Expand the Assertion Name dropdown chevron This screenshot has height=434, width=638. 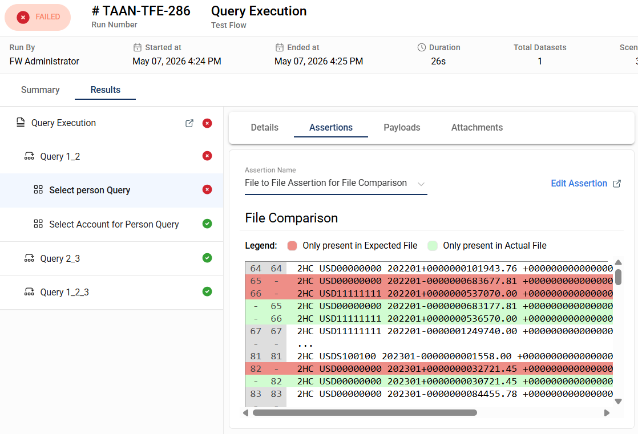click(x=421, y=184)
